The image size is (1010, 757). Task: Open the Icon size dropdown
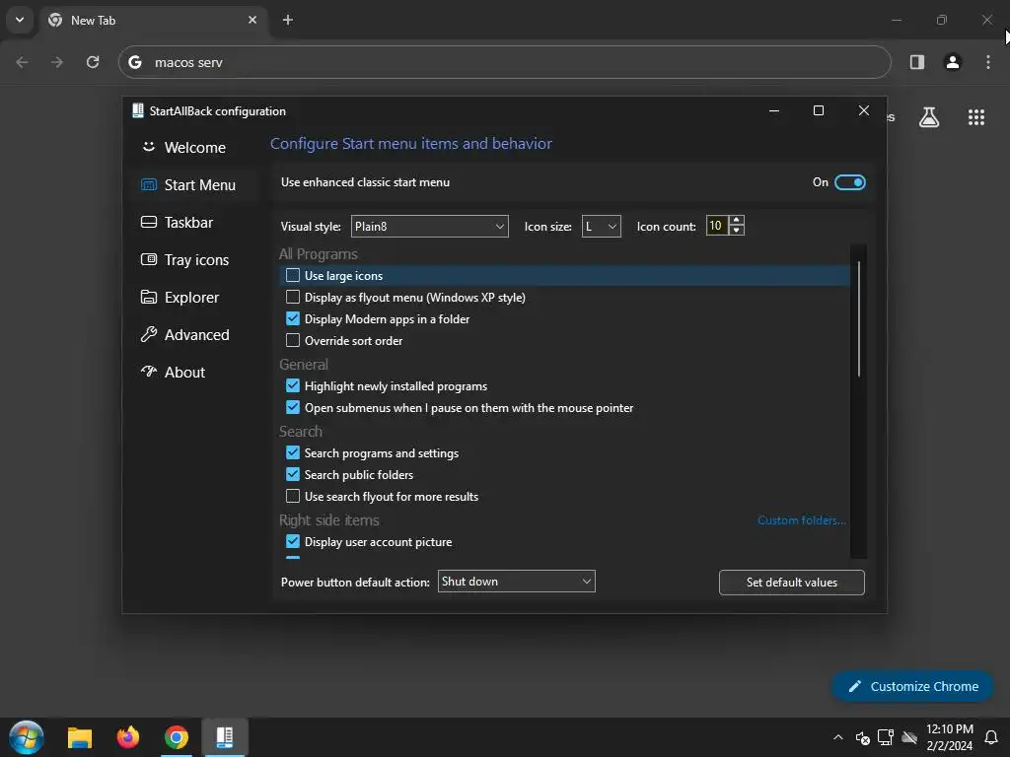[601, 226]
